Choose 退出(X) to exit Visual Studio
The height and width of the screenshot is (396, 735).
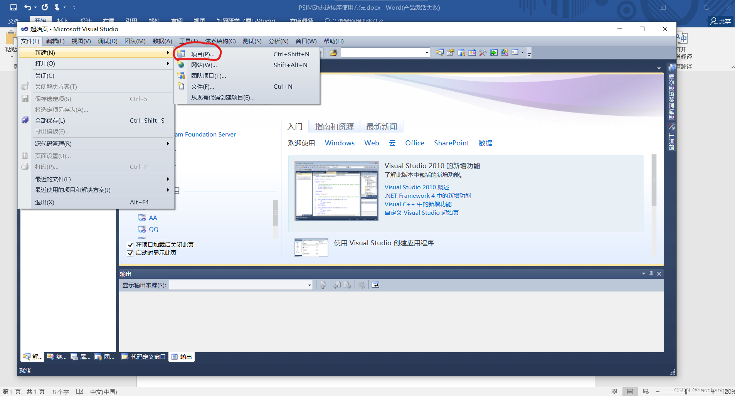tap(96, 202)
